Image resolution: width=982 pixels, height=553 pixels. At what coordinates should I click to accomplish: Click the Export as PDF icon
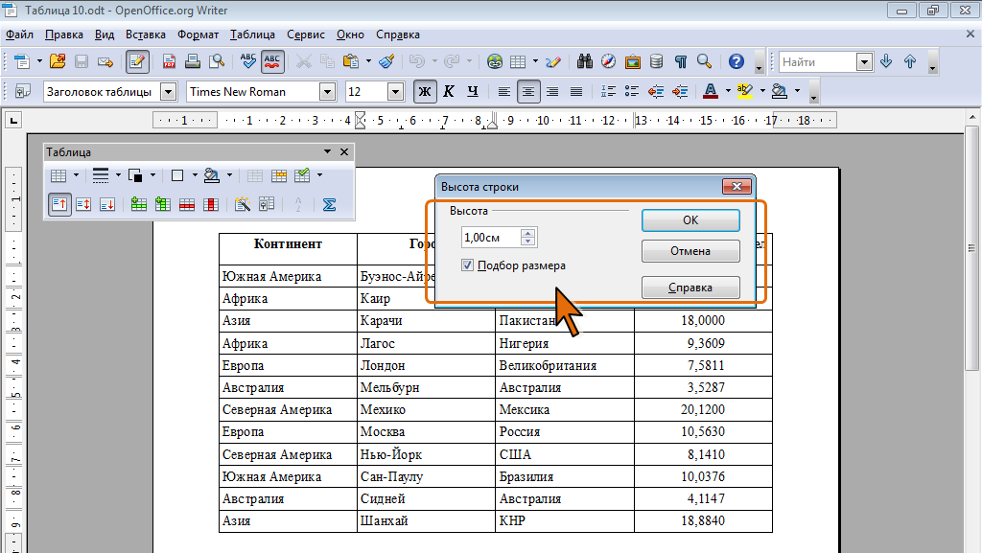tap(169, 61)
